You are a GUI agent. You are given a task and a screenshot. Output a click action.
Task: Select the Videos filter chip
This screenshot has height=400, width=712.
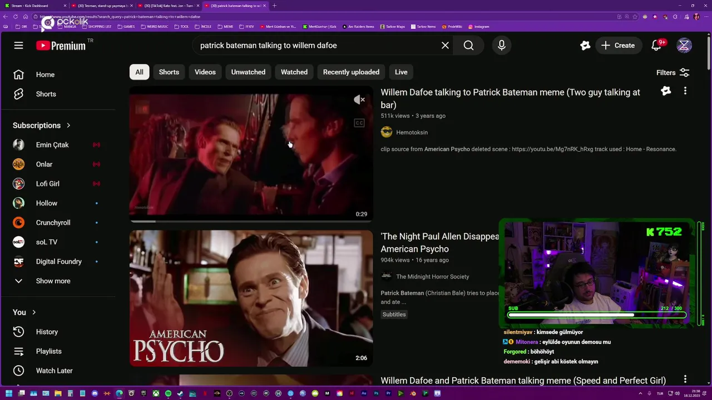pos(205,72)
